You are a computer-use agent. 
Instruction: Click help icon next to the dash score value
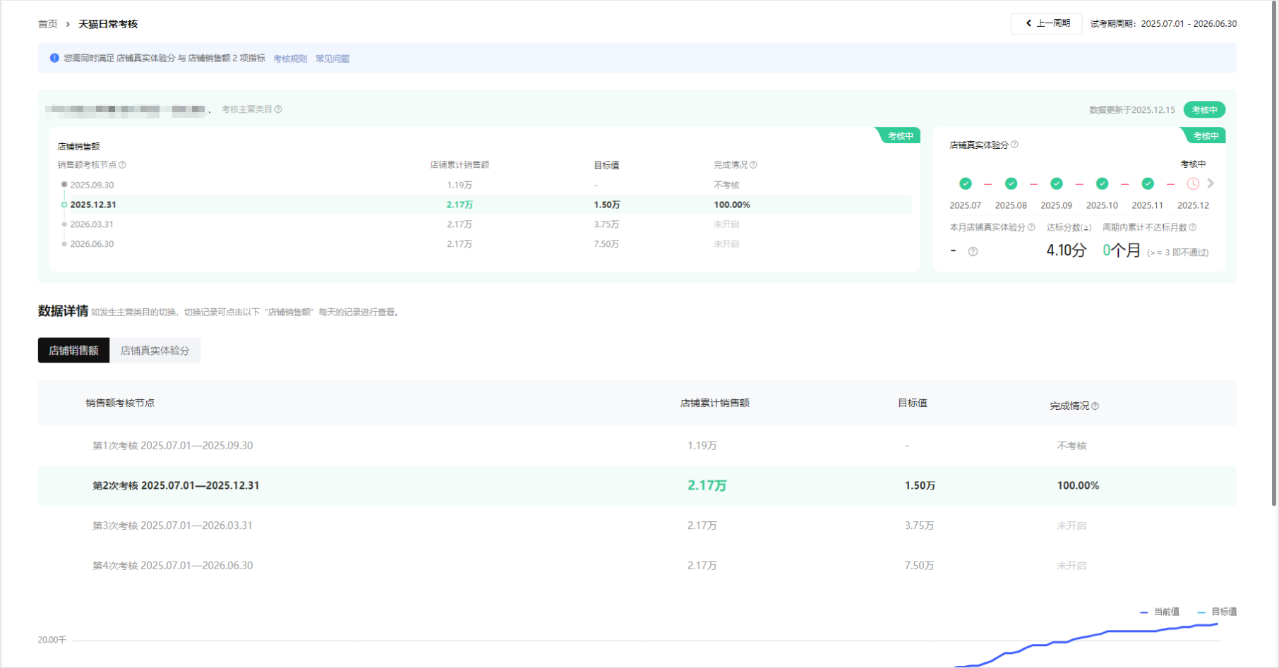(x=973, y=252)
